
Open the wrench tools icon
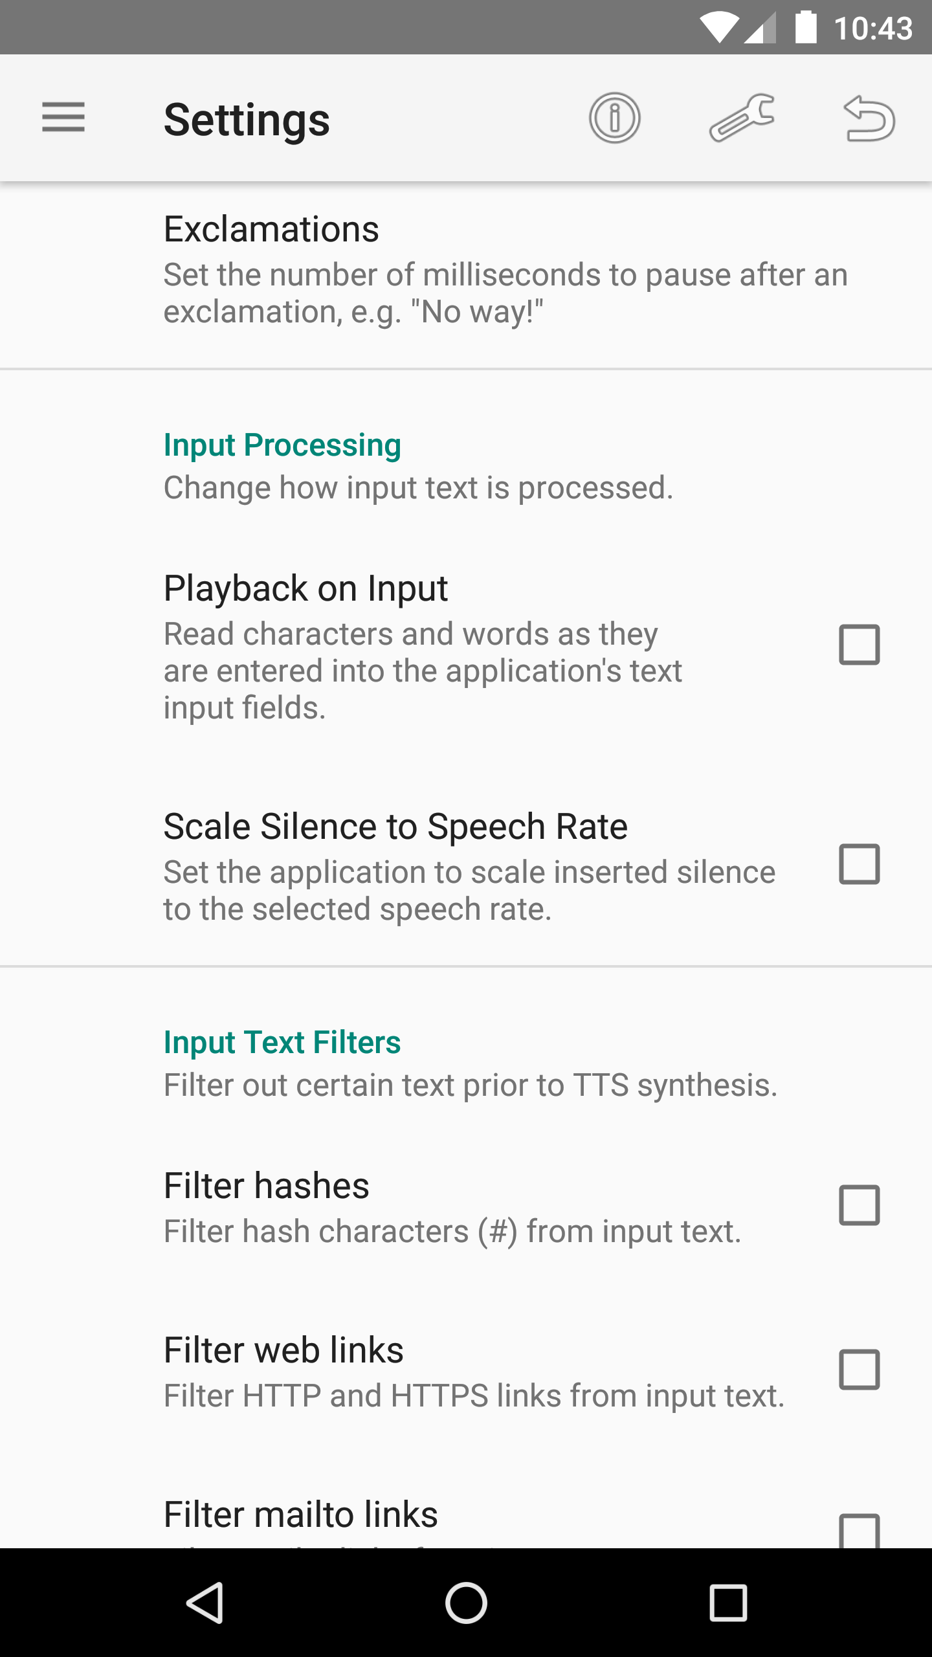[742, 118]
